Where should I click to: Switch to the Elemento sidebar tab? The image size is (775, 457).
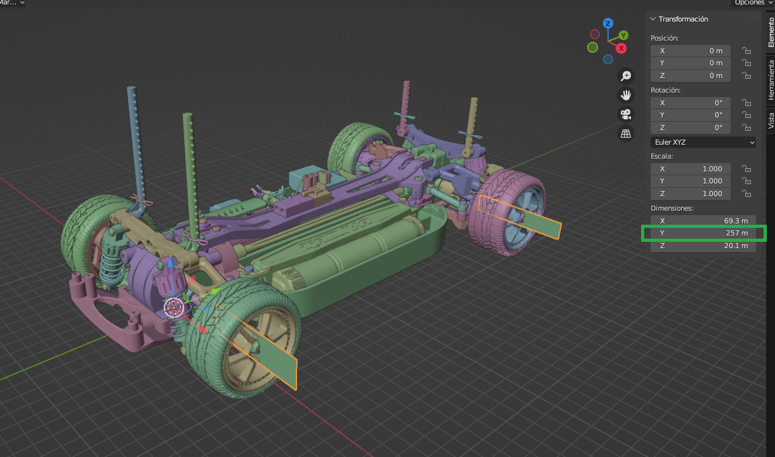(771, 33)
